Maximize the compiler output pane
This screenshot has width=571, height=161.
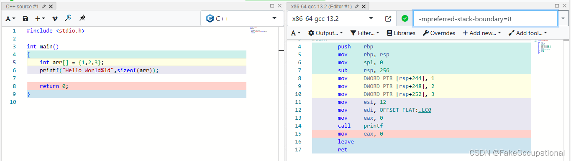click(x=557, y=5)
